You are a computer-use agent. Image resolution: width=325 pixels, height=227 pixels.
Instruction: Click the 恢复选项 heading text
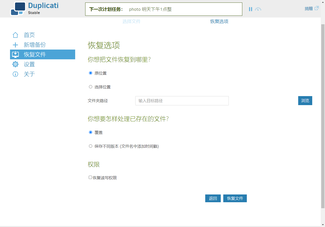[x=104, y=46]
